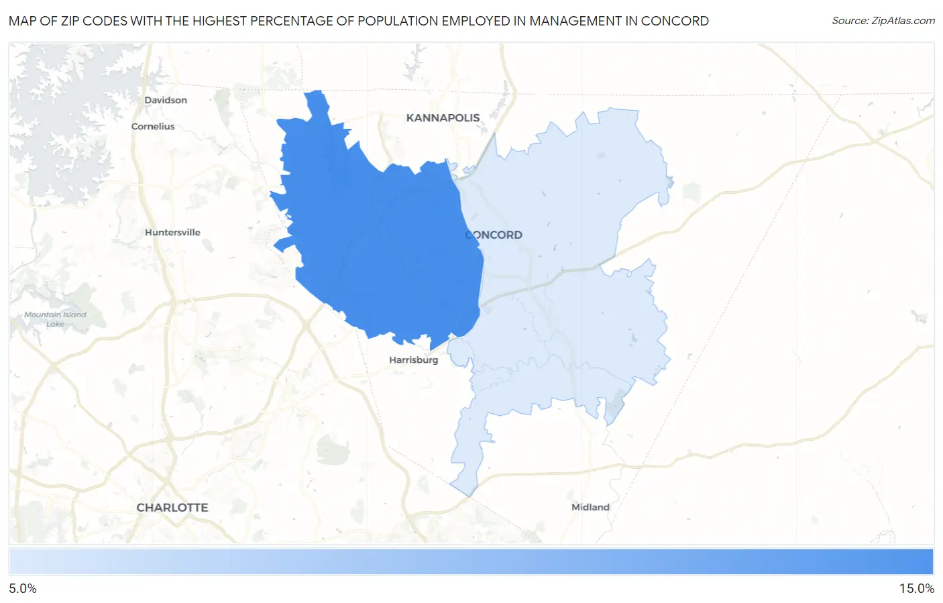The width and height of the screenshot is (943, 603).
Task: Click the map title heading
Action: (359, 21)
